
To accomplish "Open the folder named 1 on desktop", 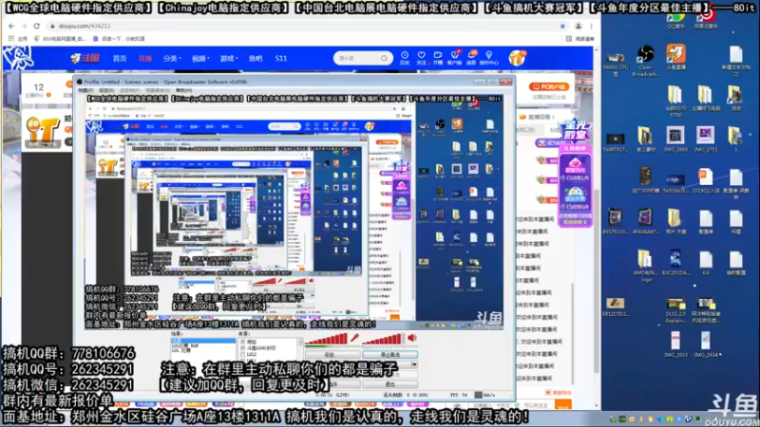I will 735,139.
